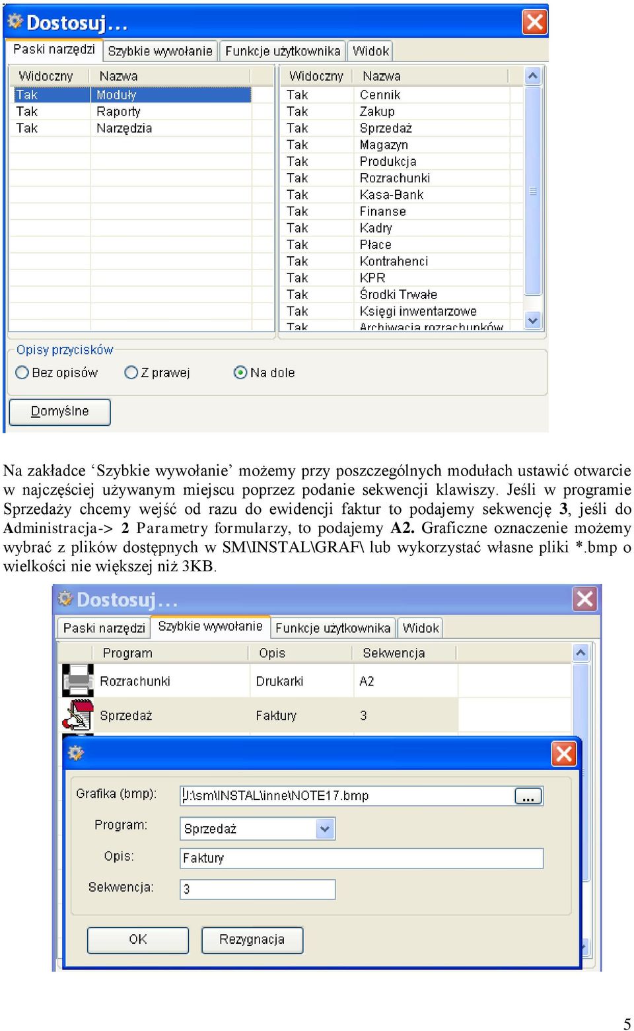Click the Rezygnacja button
This screenshot has width=634, height=1031.
[x=252, y=939]
